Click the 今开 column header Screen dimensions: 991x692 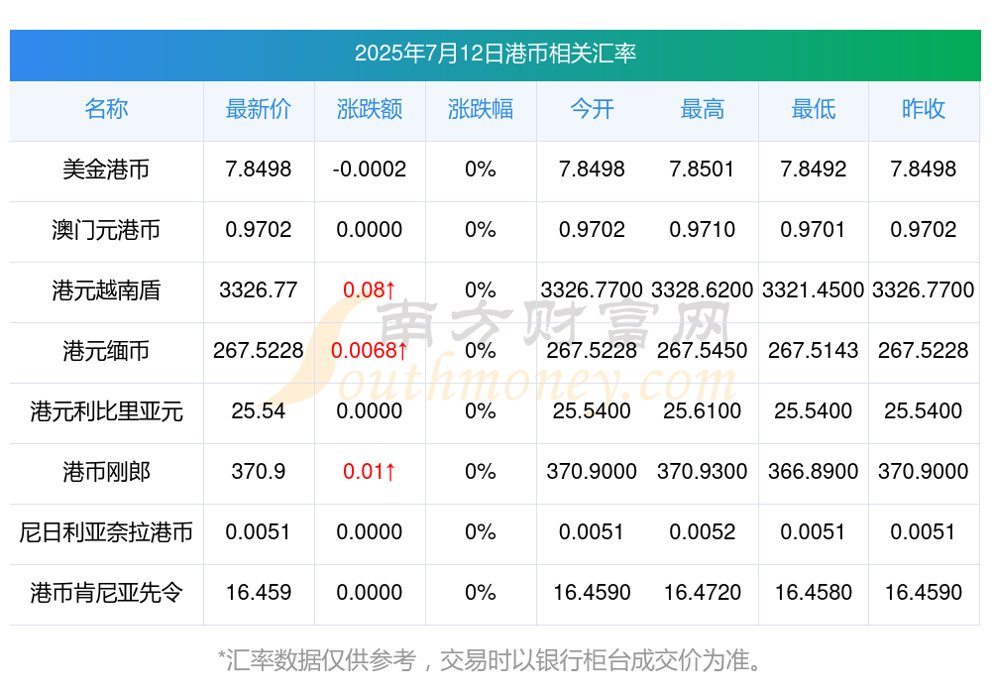[592, 109]
